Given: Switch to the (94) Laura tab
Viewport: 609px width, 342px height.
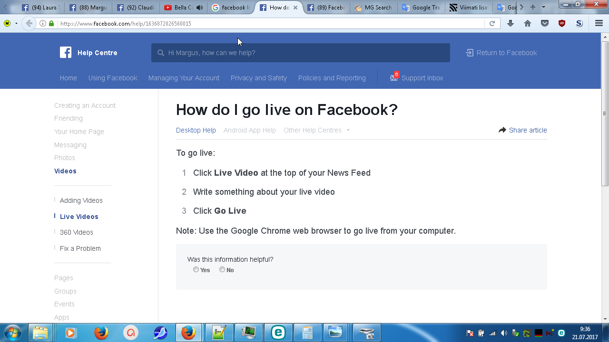Looking at the screenshot, I should (x=40, y=8).
